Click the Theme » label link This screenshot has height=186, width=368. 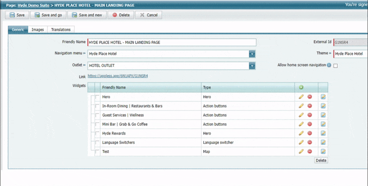[324, 53]
